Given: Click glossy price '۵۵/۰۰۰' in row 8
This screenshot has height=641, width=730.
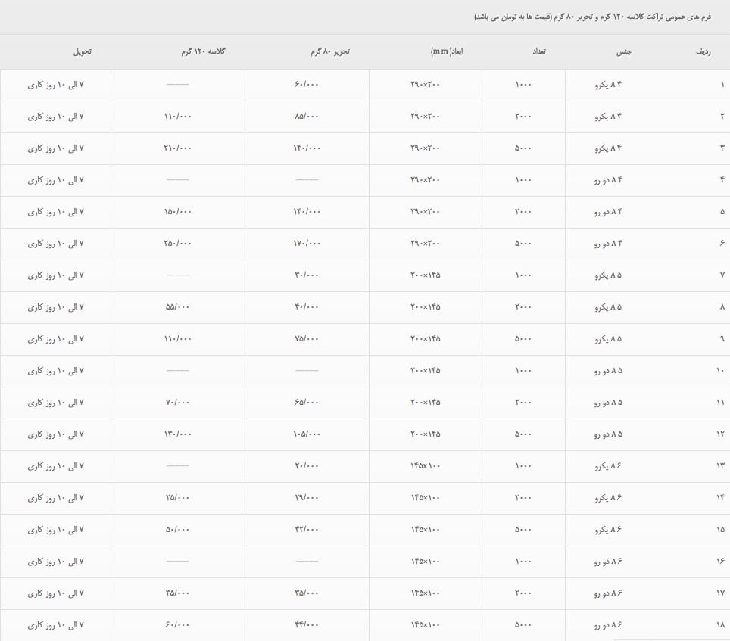Looking at the screenshot, I should (177, 307).
